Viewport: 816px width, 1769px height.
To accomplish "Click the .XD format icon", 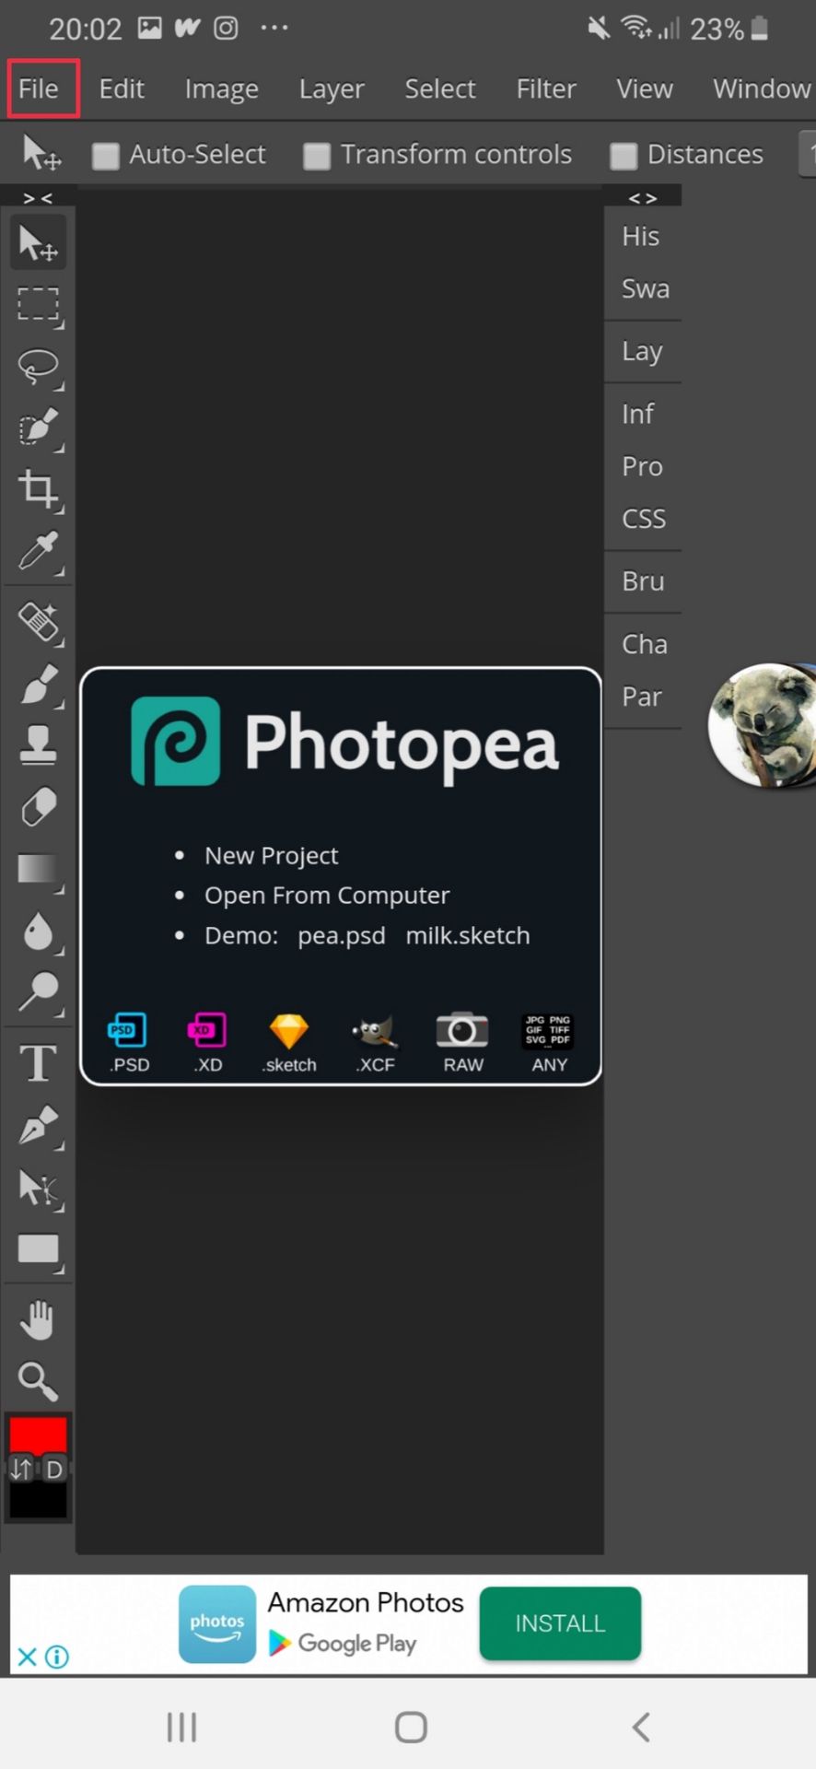I will click(x=207, y=1042).
